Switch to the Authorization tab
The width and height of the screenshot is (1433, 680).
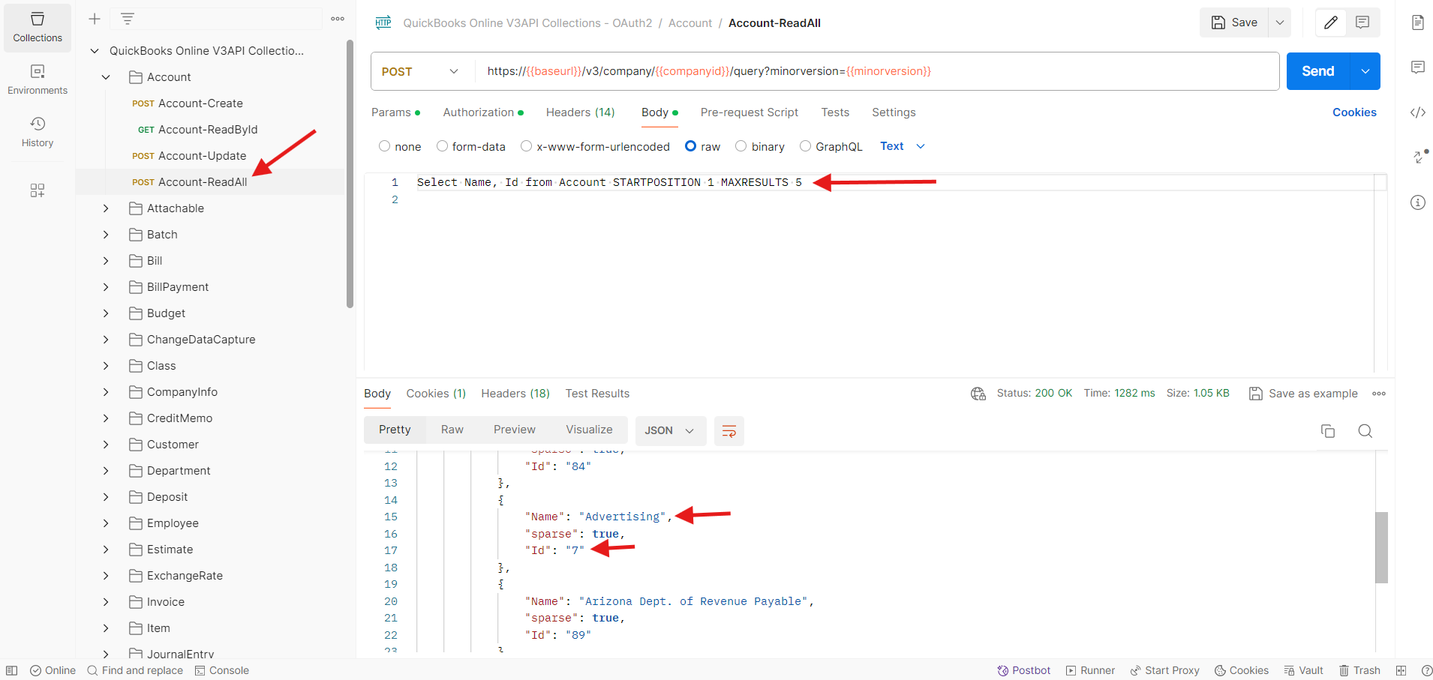pyautogui.click(x=483, y=112)
